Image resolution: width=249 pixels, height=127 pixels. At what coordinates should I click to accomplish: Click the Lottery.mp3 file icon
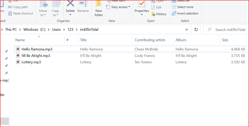(18, 62)
